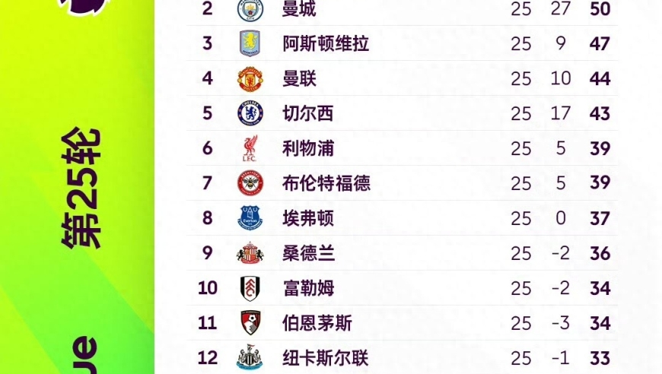Click the Newcastle United crest

250,358
